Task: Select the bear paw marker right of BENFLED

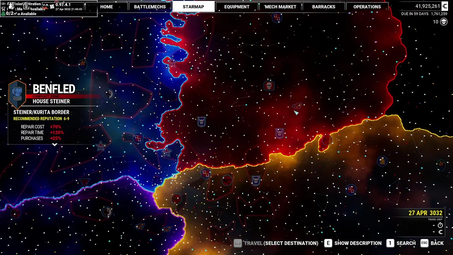Action: [109, 94]
